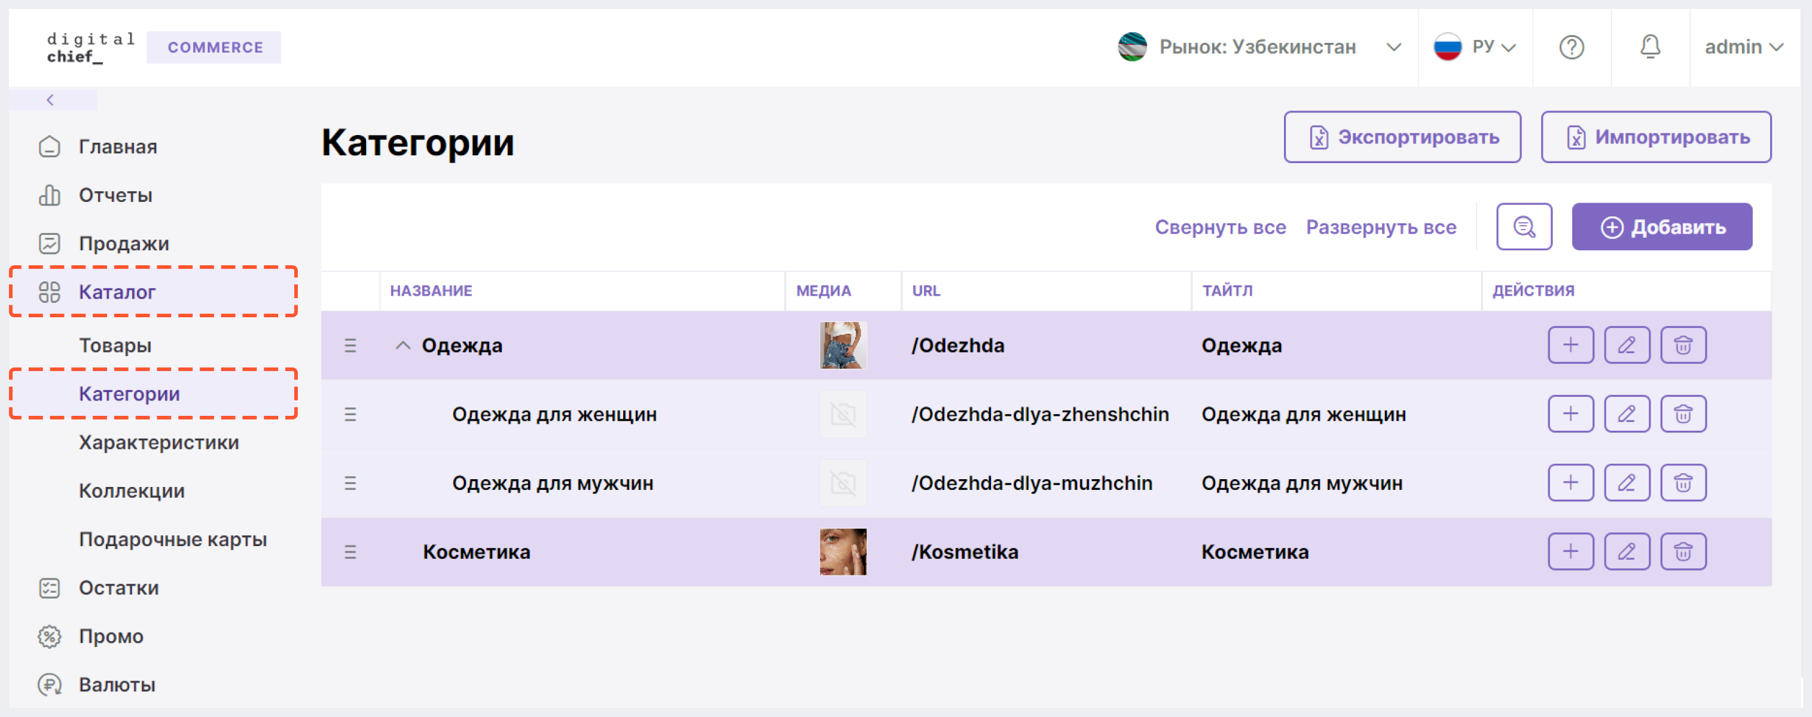Click drag handle of Одежда row

[x=350, y=345]
